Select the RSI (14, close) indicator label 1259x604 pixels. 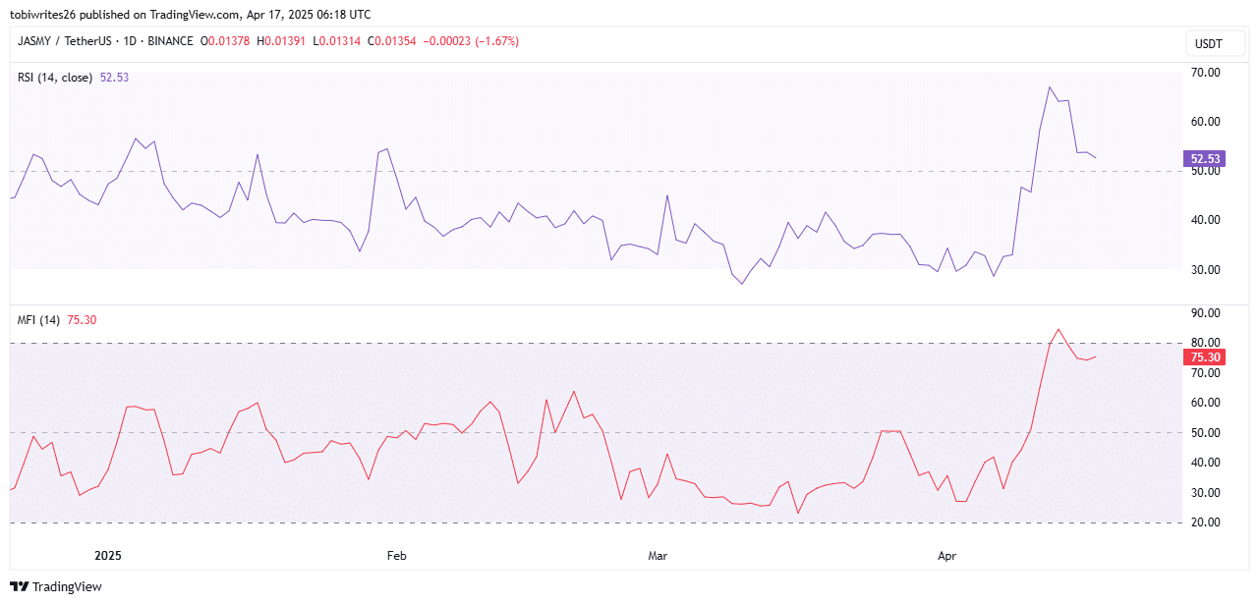pyautogui.click(x=55, y=77)
